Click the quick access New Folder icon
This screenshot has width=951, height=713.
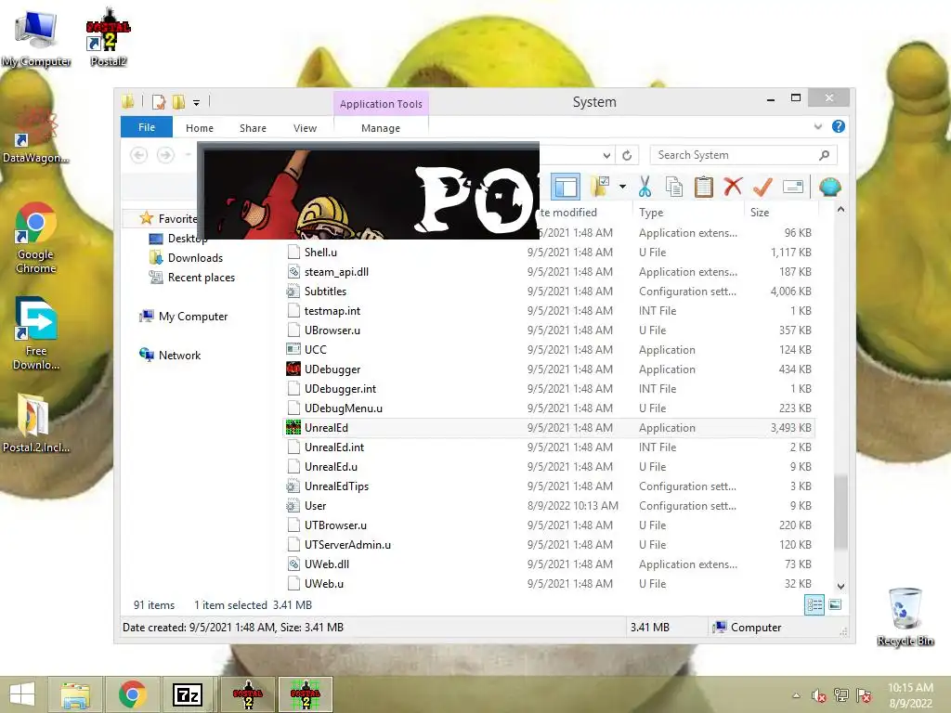179,102
